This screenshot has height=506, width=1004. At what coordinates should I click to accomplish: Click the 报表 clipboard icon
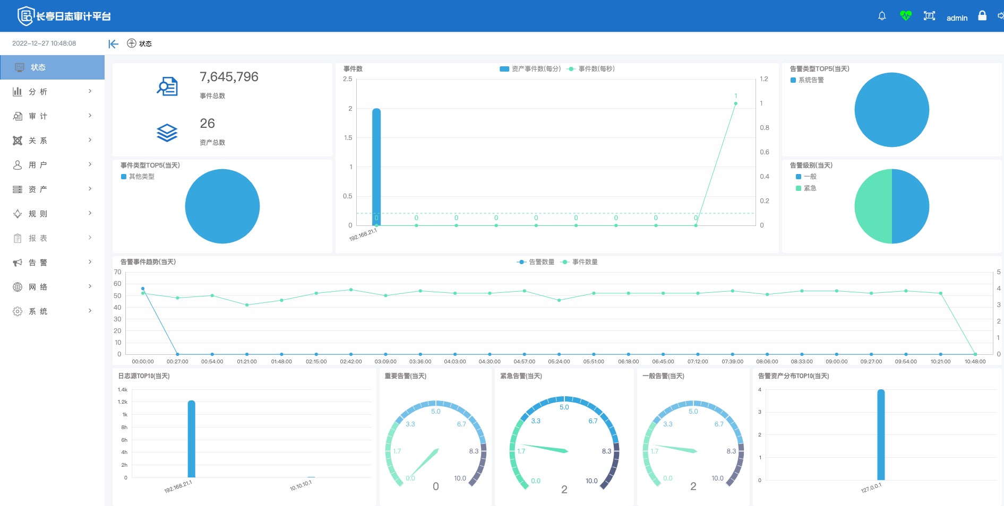click(18, 238)
